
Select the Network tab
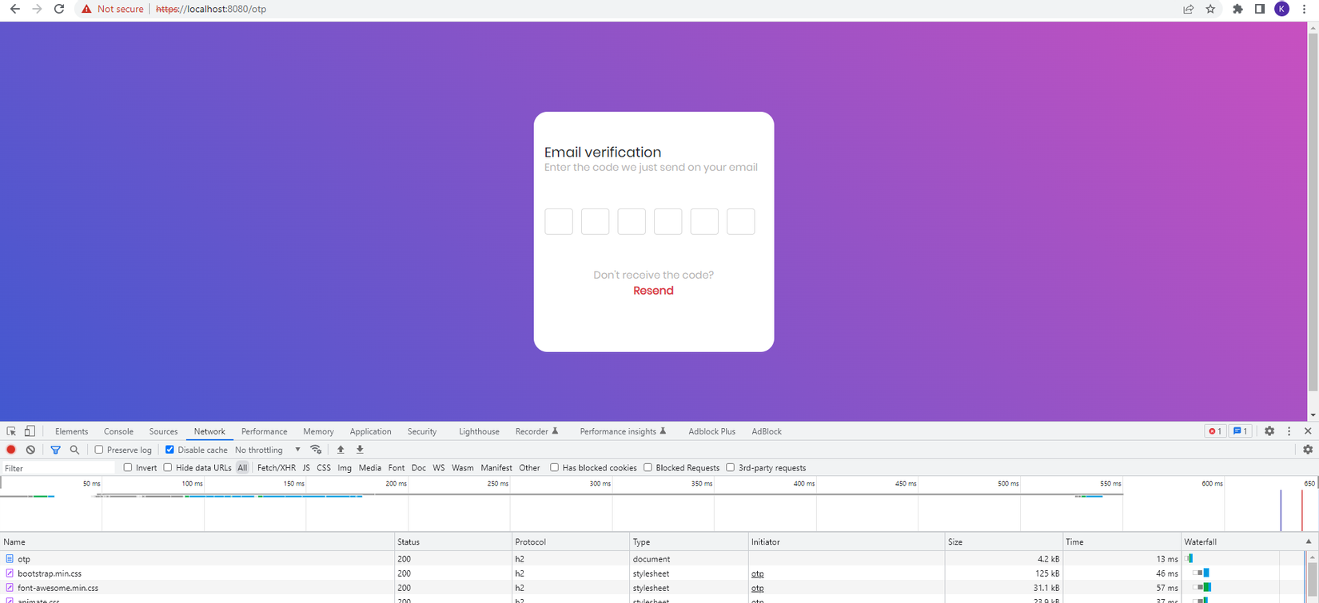209,431
